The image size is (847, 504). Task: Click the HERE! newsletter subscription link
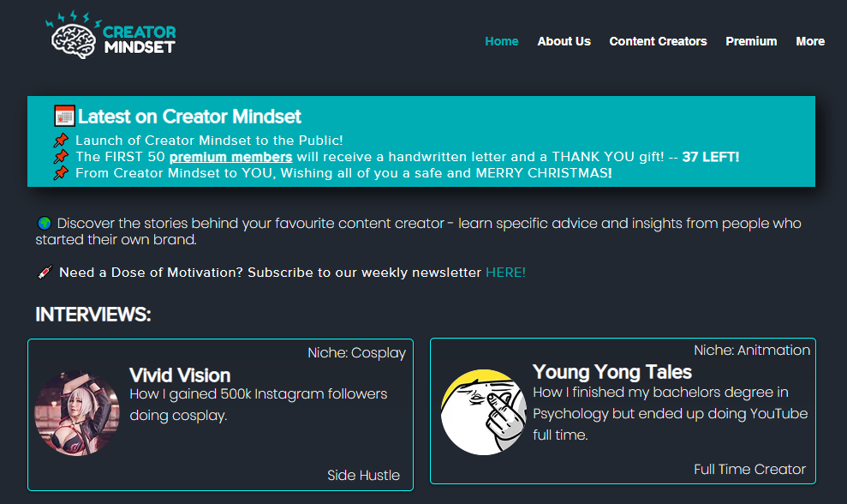pos(505,272)
